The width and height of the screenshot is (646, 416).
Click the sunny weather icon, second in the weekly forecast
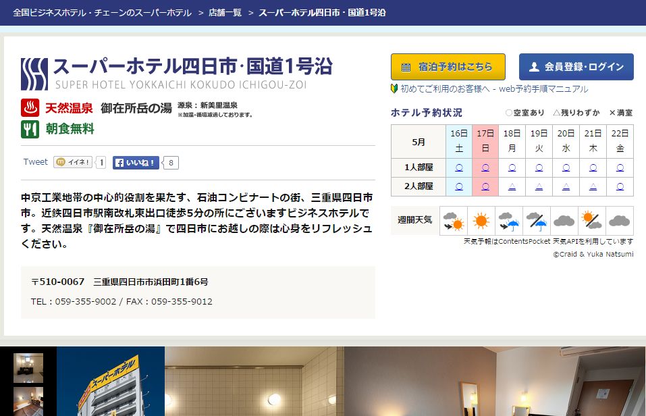[x=481, y=221]
